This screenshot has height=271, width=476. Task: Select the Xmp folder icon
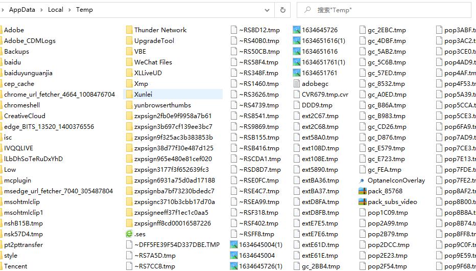pyautogui.click(x=129, y=83)
